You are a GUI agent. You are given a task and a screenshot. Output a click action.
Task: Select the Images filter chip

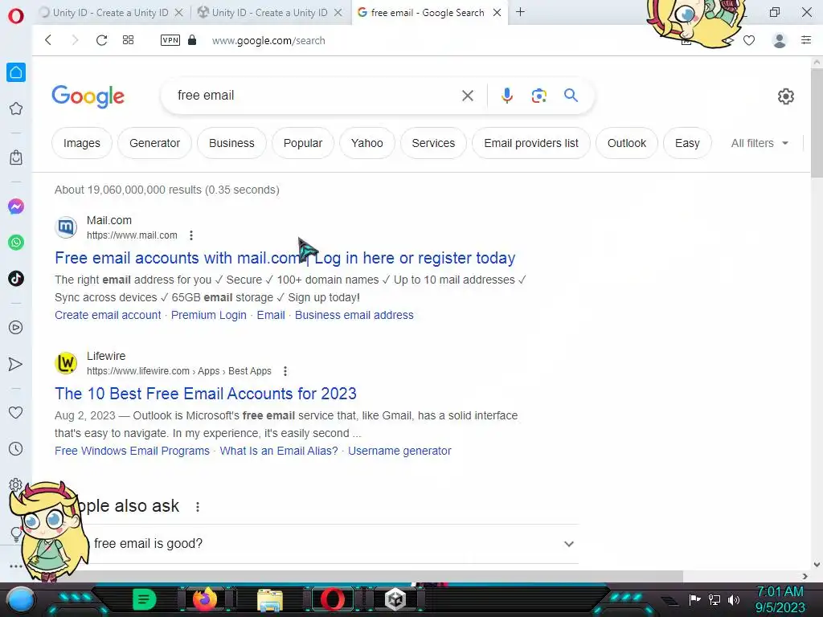pos(82,143)
